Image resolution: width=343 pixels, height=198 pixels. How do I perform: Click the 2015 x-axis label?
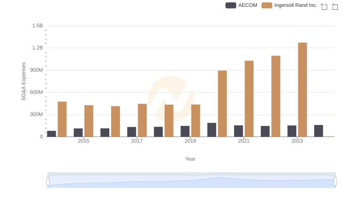[84, 141]
